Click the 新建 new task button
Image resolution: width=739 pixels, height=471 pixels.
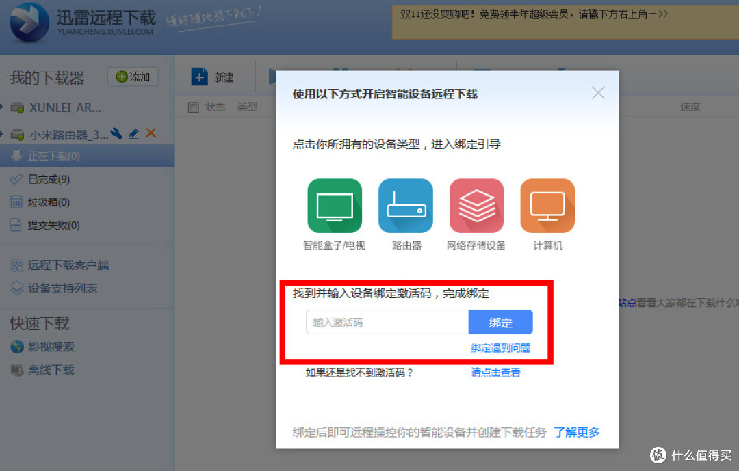tap(213, 77)
